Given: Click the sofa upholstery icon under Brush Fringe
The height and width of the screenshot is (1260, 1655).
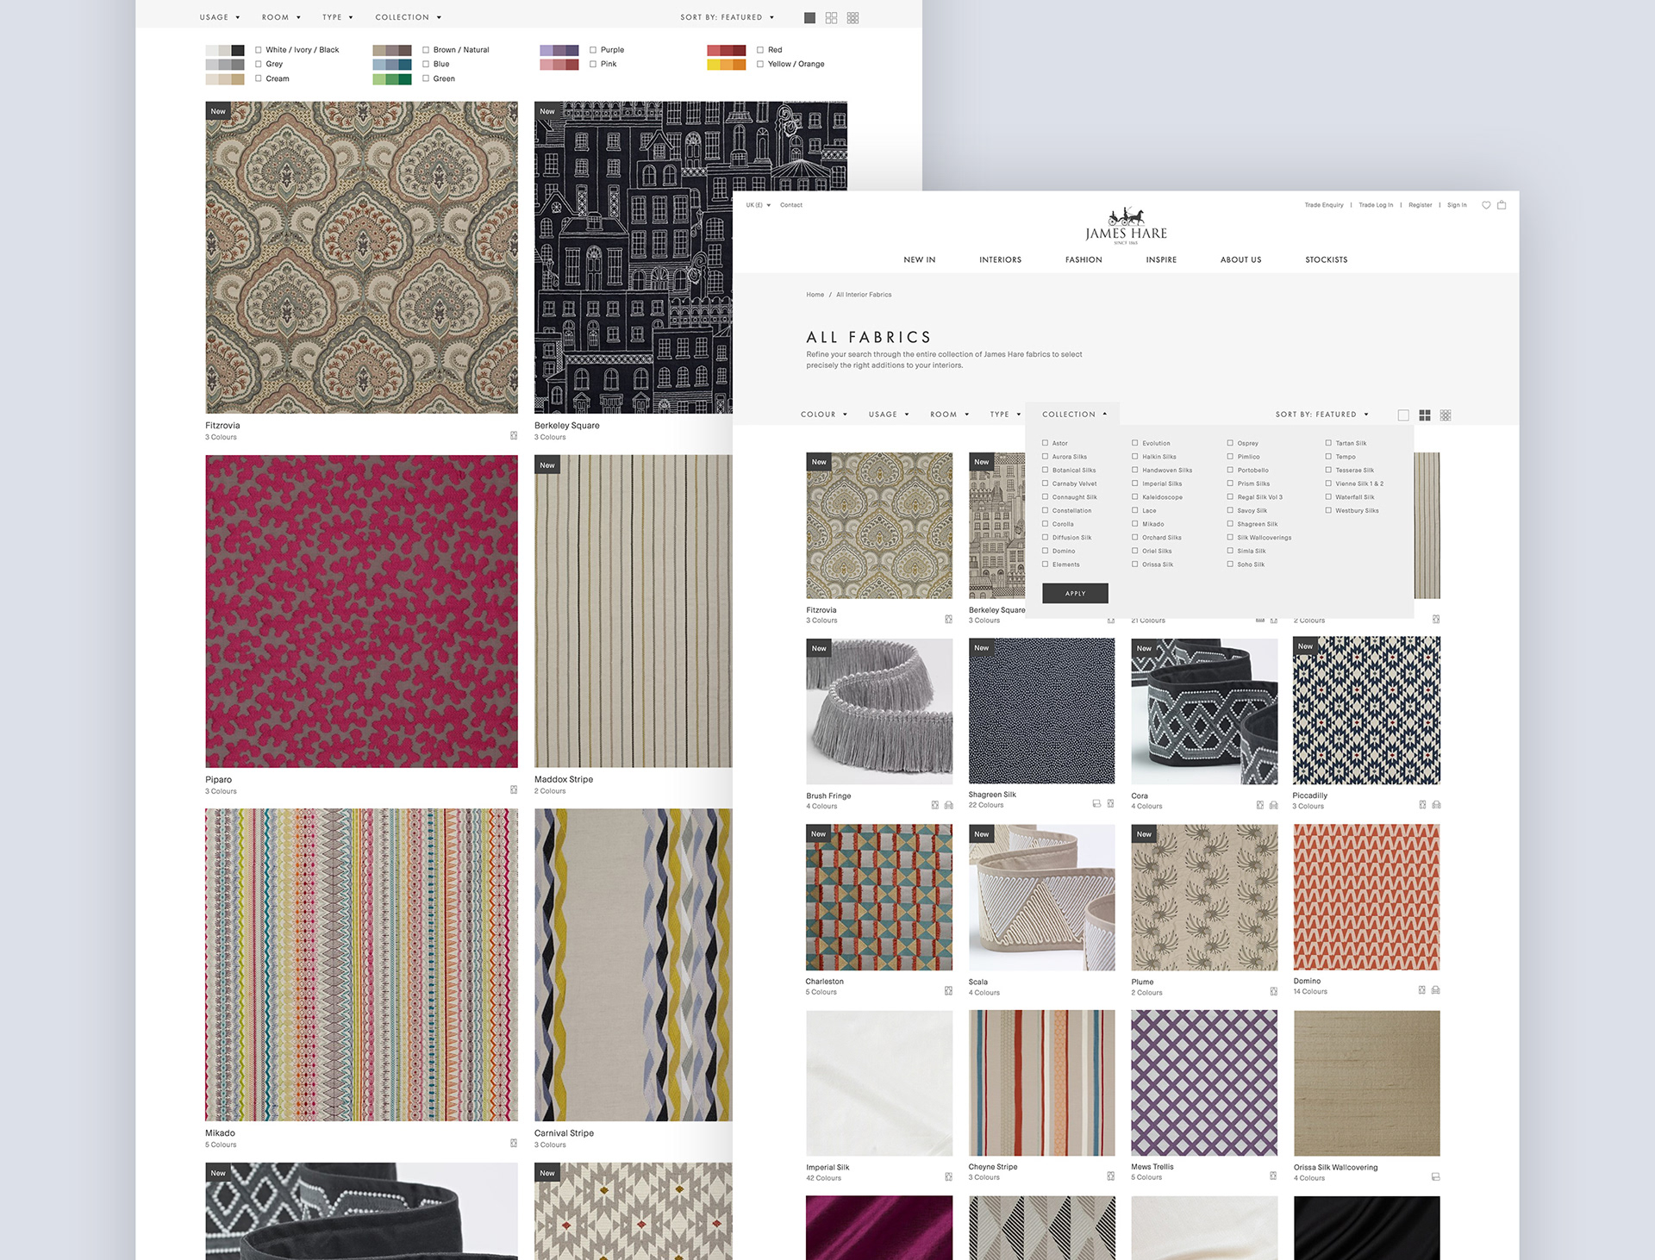Looking at the screenshot, I should tap(948, 805).
